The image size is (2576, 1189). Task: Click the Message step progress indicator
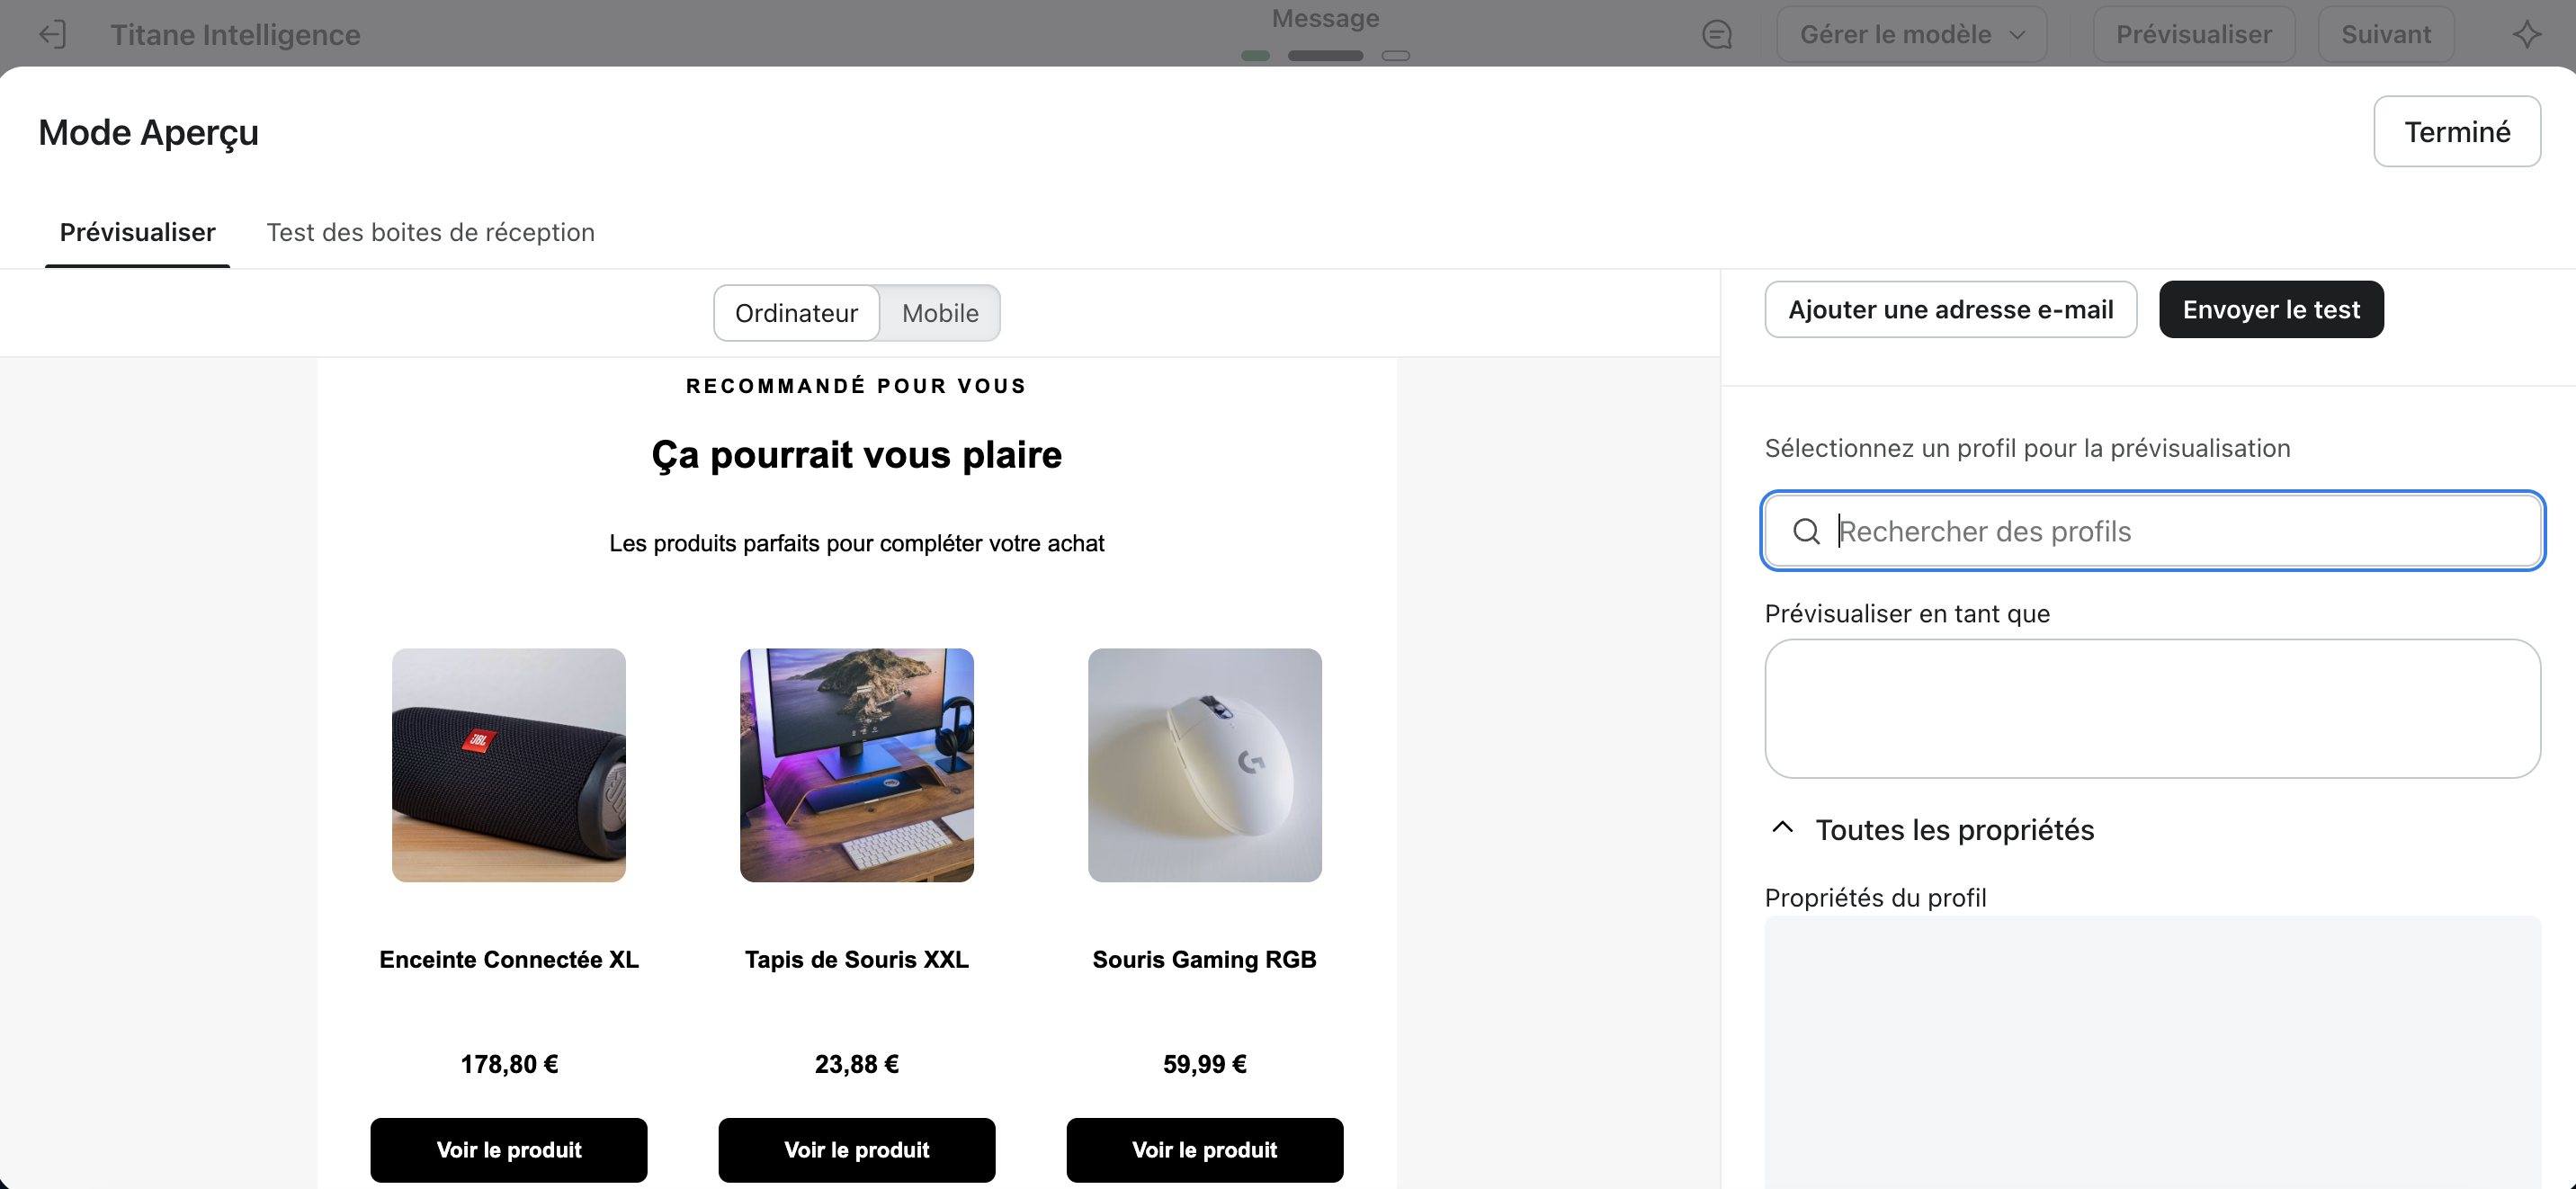coord(1325,55)
